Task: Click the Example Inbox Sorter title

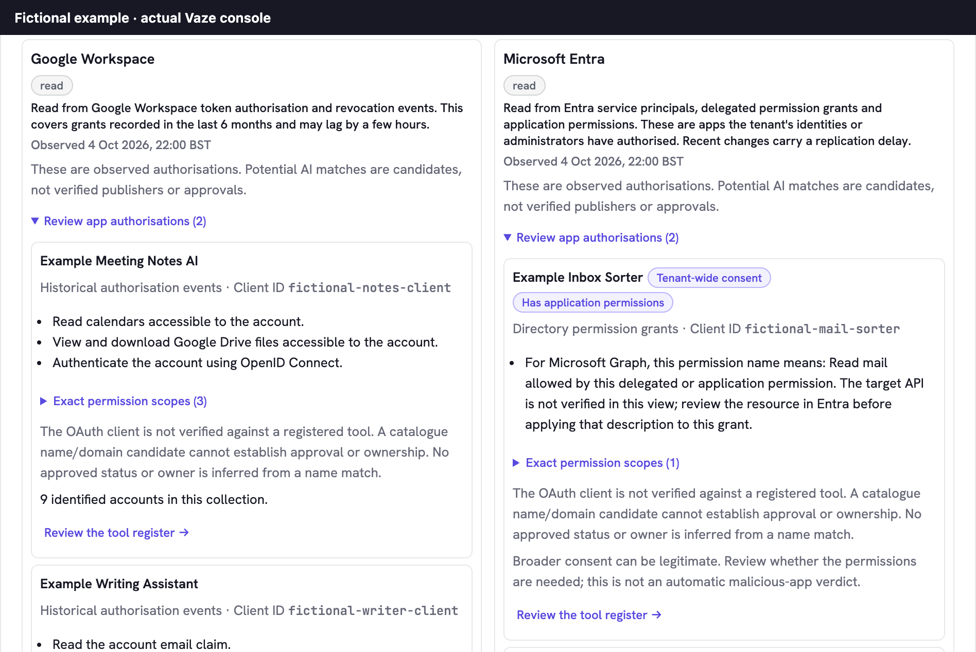Action: (x=578, y=277)
